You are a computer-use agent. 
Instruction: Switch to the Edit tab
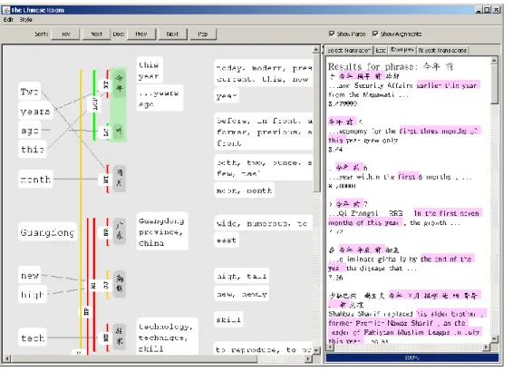pos(381,51)
